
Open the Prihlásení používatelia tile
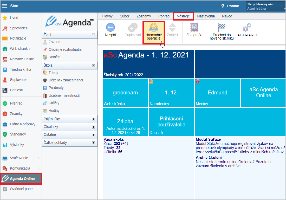pyautogui.click(x=171, y=122)
